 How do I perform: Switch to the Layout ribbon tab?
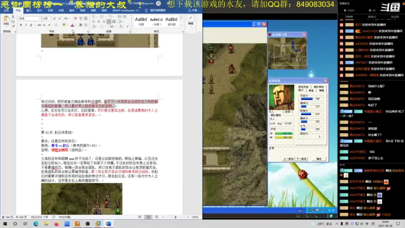pos(50,10)
